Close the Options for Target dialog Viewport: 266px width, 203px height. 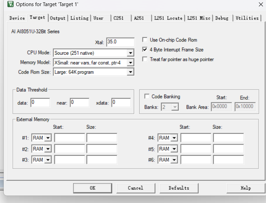pyautogui.click(x=261, y=4)
